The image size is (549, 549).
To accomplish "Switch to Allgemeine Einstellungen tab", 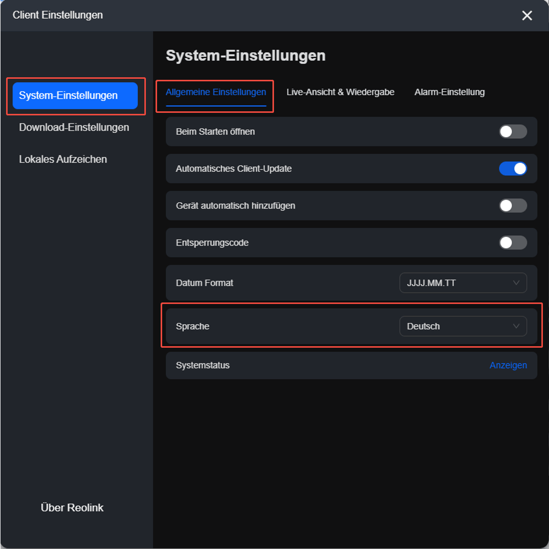I will [216, 92].
